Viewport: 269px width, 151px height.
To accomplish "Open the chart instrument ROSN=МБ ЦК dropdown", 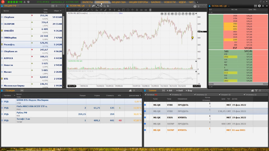I will coord(86,6).
